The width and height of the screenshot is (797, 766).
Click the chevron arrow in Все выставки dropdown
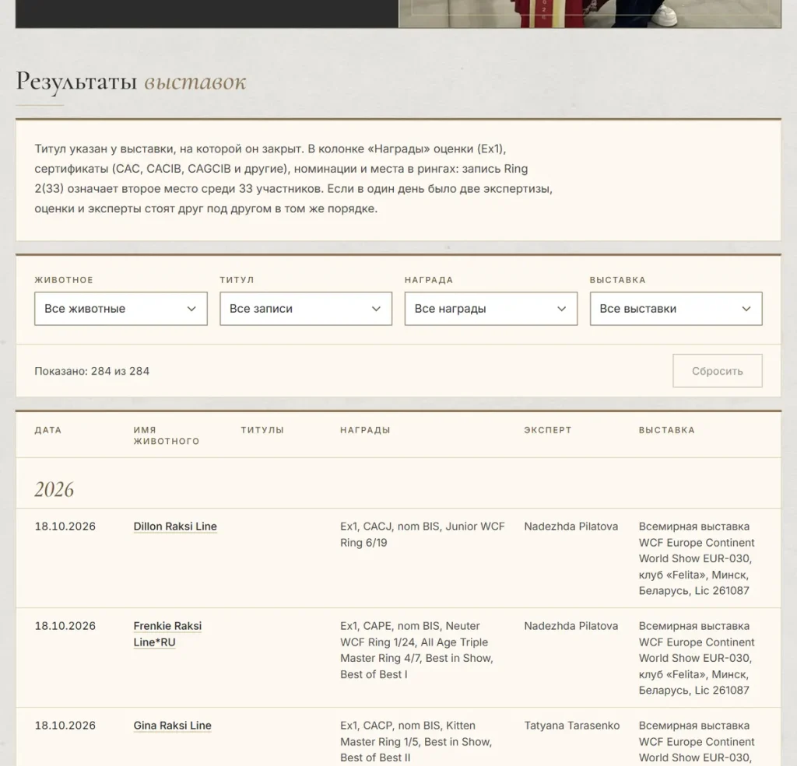point(746,309)
